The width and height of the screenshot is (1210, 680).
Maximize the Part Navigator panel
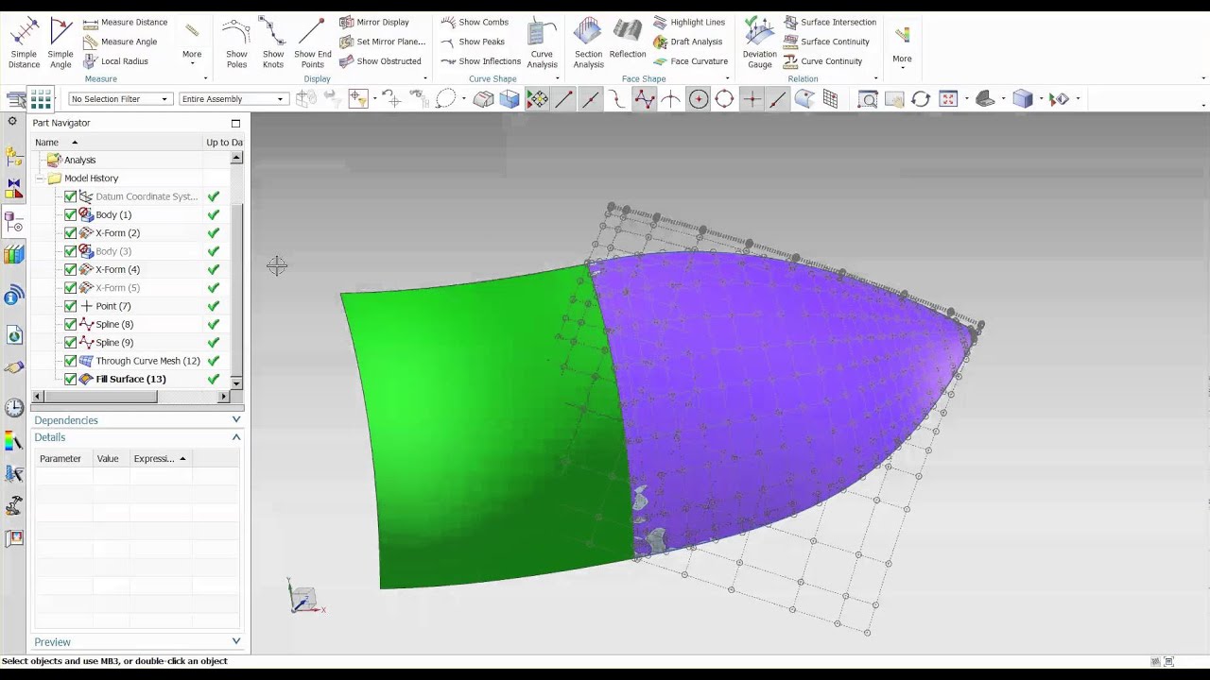235,123
